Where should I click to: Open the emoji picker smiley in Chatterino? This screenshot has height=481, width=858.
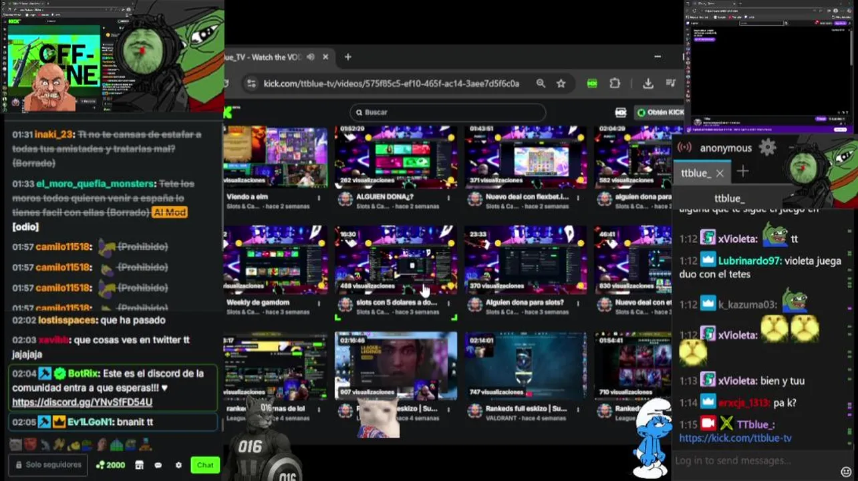pyautogui.click(x=847, y=472)
